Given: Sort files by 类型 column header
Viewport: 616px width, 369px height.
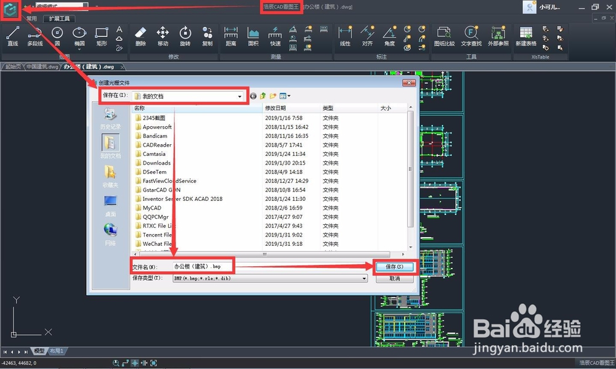Looking at the screenshot, I should point(349,108).
